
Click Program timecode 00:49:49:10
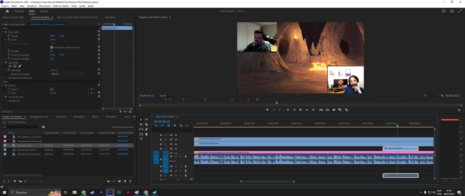pyautogui.click(x=147, y=95)
